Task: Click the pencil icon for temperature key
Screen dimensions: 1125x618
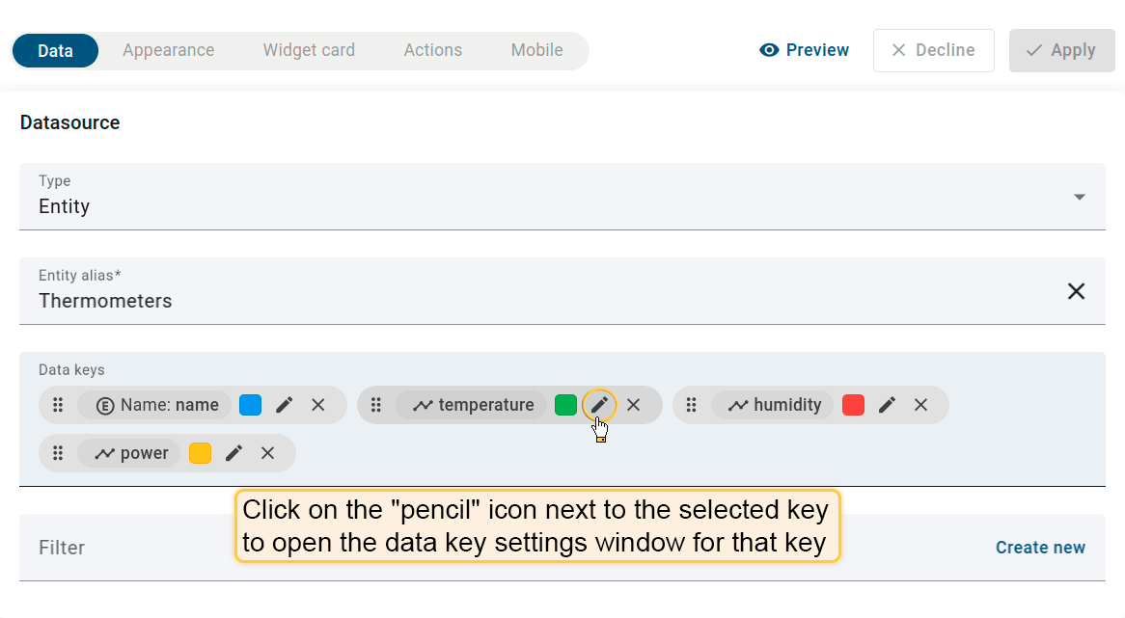Action: click(599, 405)
